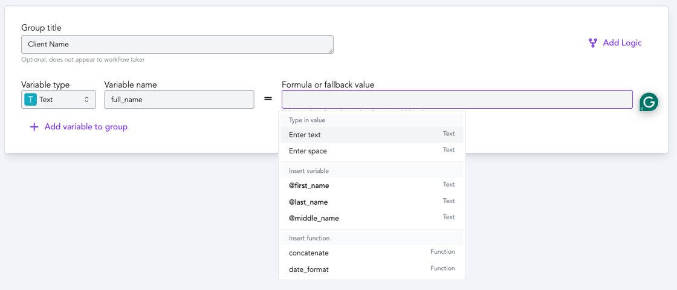Click "Add variable to group" link

pos(86,127)
